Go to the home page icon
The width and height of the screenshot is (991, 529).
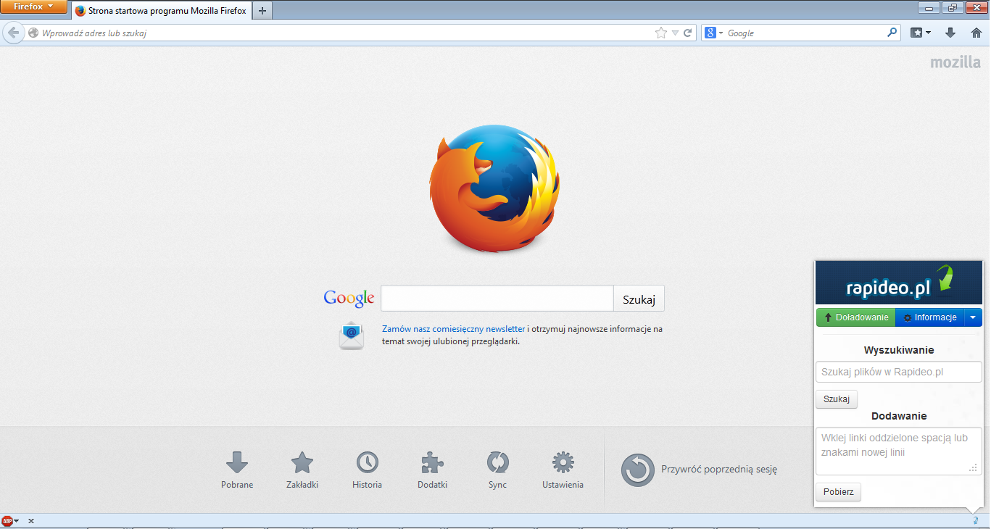point(976,33)
